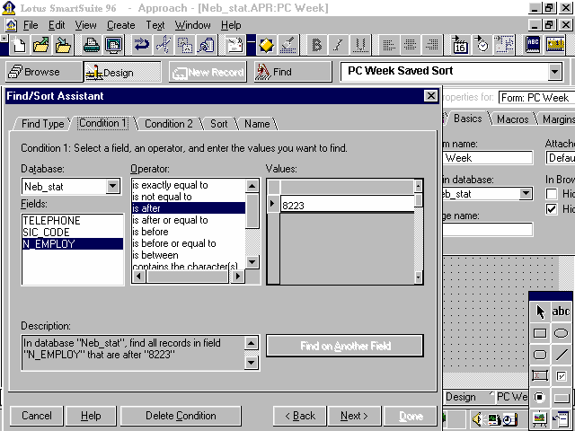Click the New file toolbar icon
The image size is (575, 431).
[x=19, y=45]
